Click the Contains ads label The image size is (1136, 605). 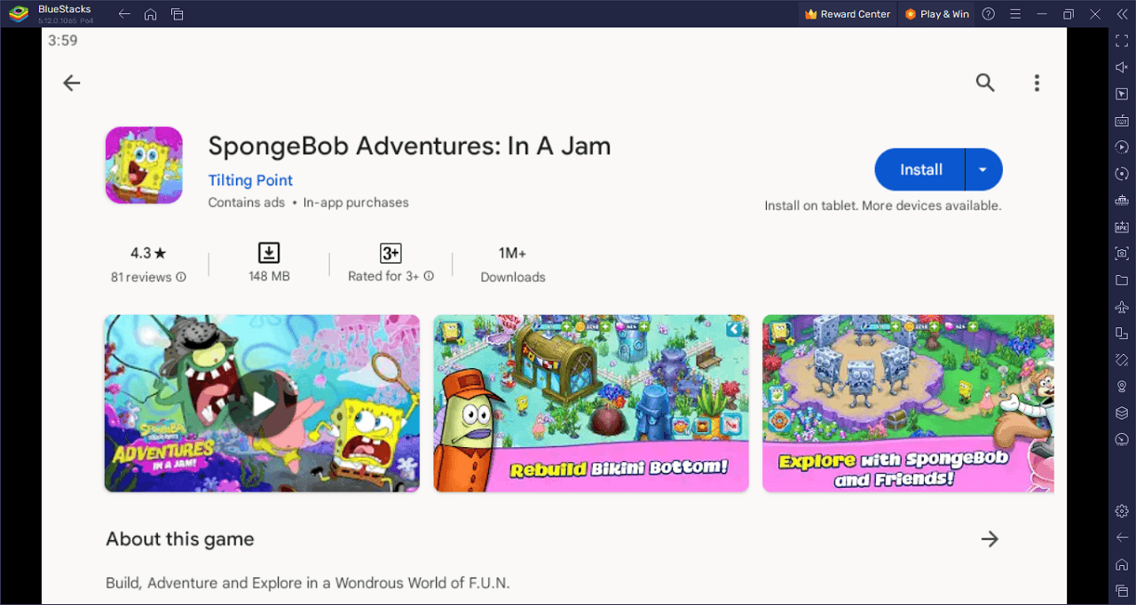(247, 202)
